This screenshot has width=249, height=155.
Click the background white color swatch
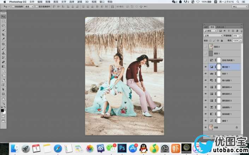point(5,113)
